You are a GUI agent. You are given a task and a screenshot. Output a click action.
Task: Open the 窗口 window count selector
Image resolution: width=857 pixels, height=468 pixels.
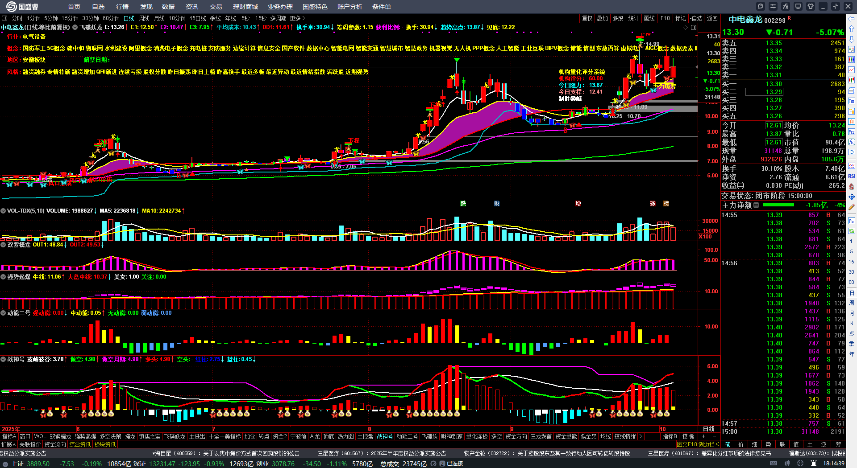click(25, 436)
